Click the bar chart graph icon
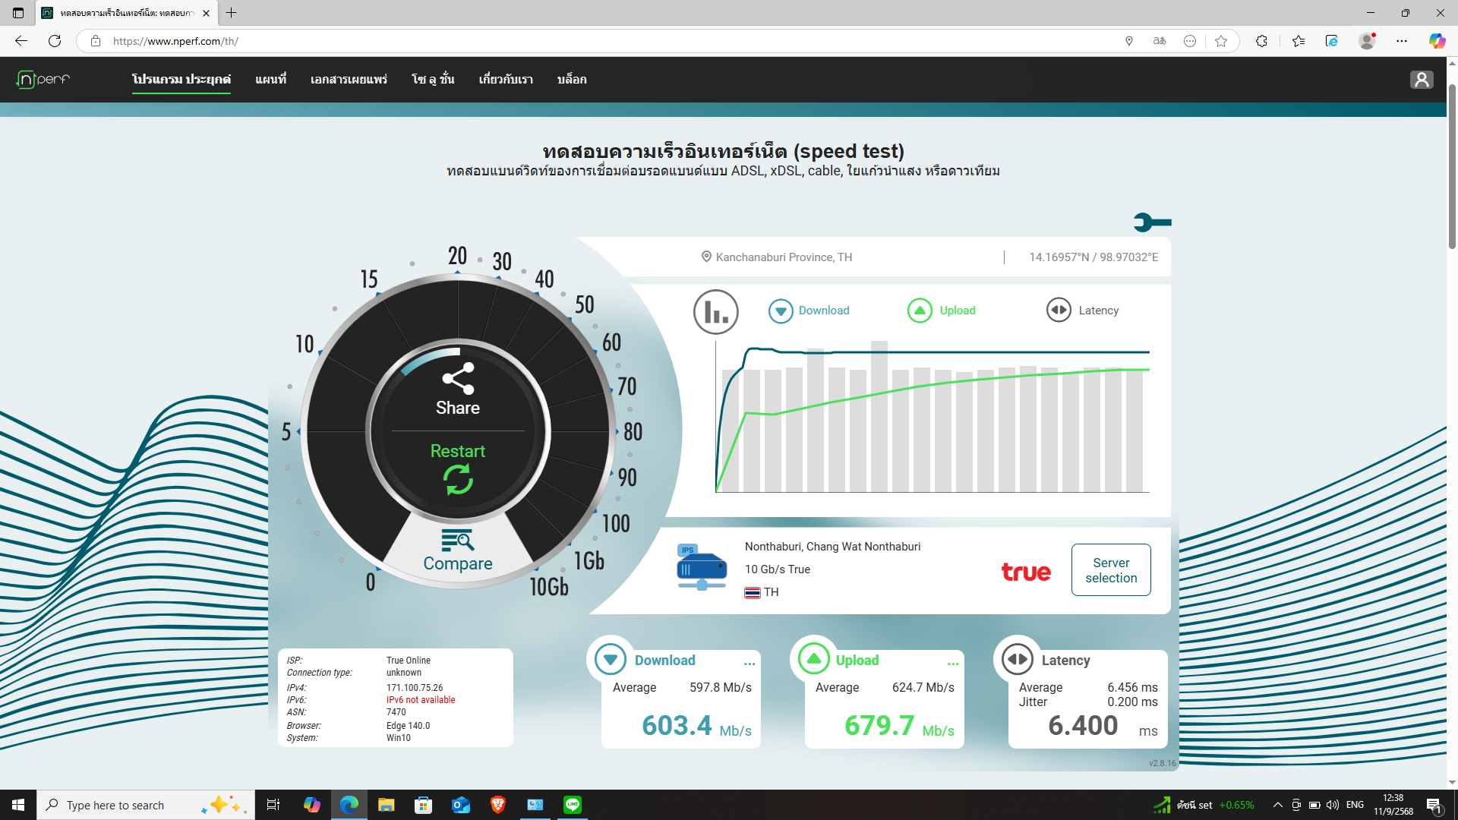1458x820 pixels. tap(715, 311)
